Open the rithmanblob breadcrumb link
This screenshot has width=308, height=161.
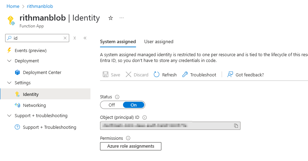click(x=40, y=6)
